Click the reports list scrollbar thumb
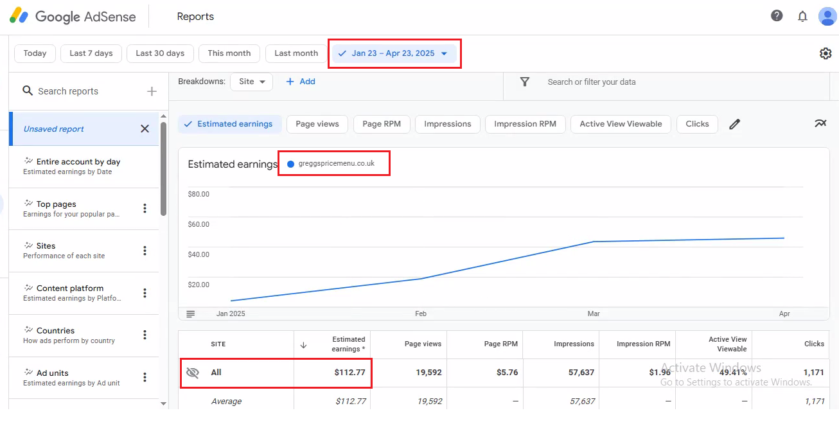839x433 pixels. (163, 168)
